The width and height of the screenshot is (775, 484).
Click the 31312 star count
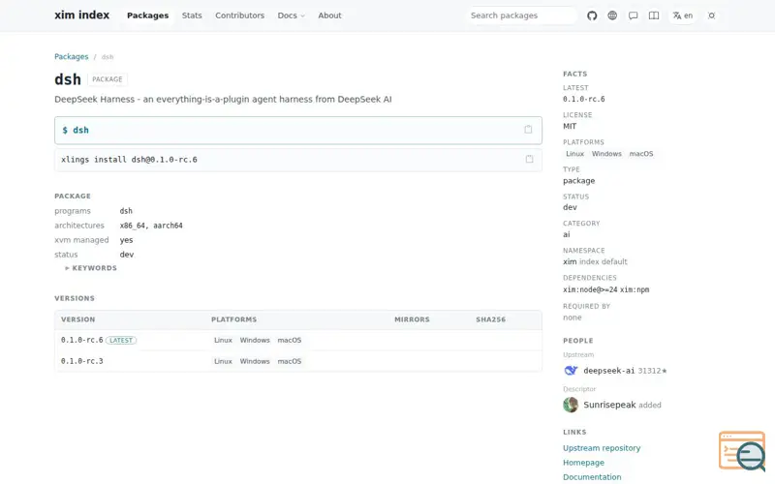coord(652,371)
